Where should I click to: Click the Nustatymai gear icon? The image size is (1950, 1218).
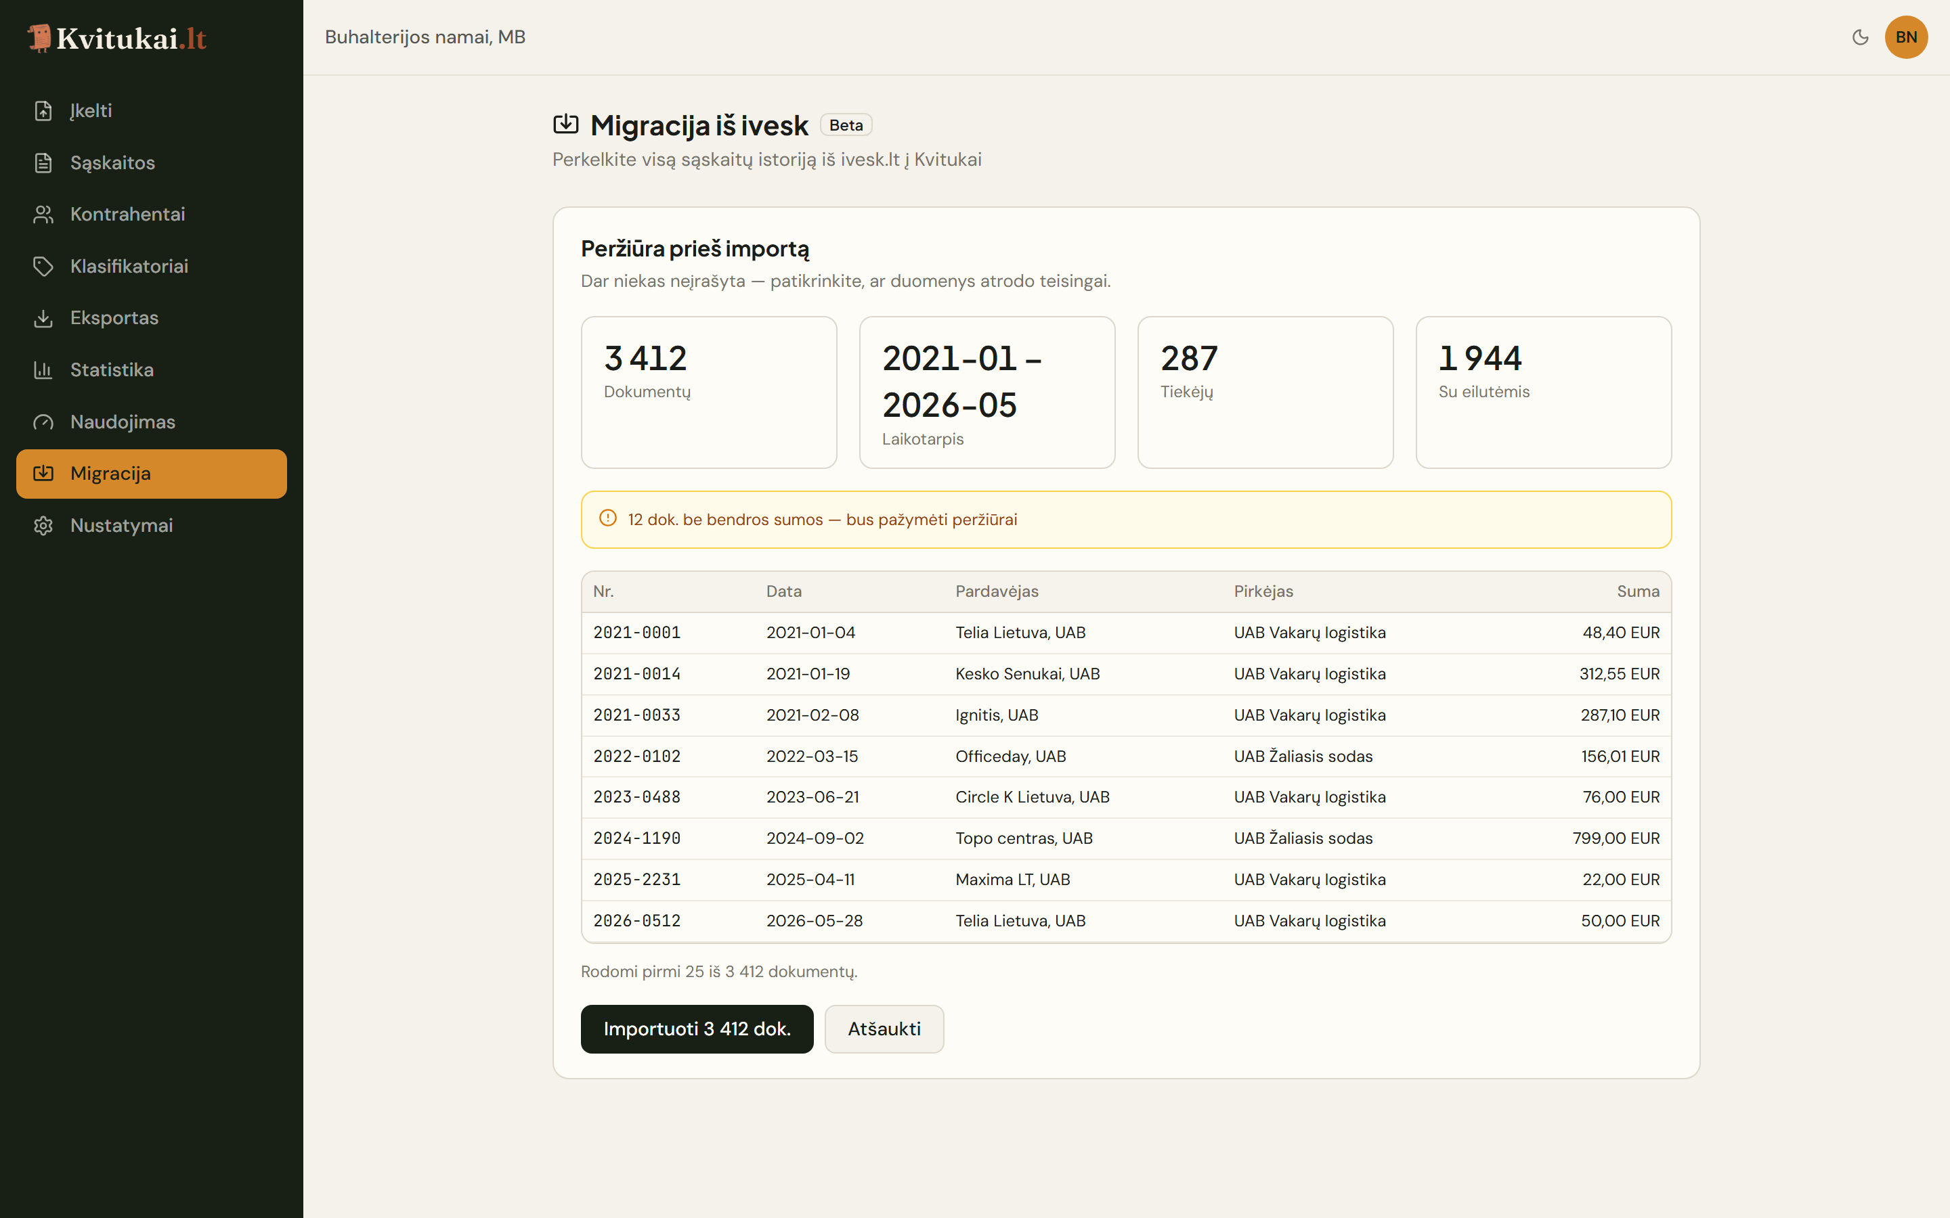coord(43,526)
